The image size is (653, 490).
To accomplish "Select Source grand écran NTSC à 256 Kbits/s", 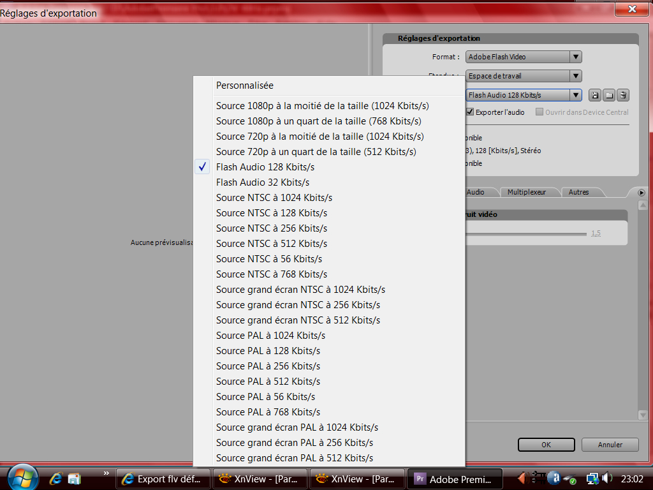I will (x=329, y=305).
